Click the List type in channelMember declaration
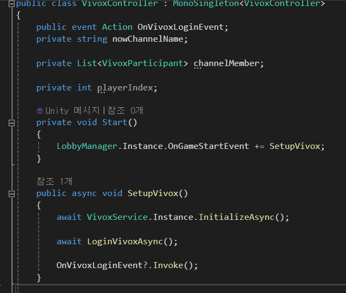Viewport: 346px width, 293px height. 87,63
